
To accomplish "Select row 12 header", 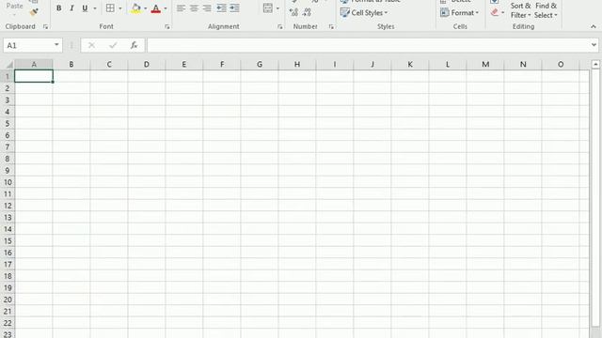I will tap(8, 206).
